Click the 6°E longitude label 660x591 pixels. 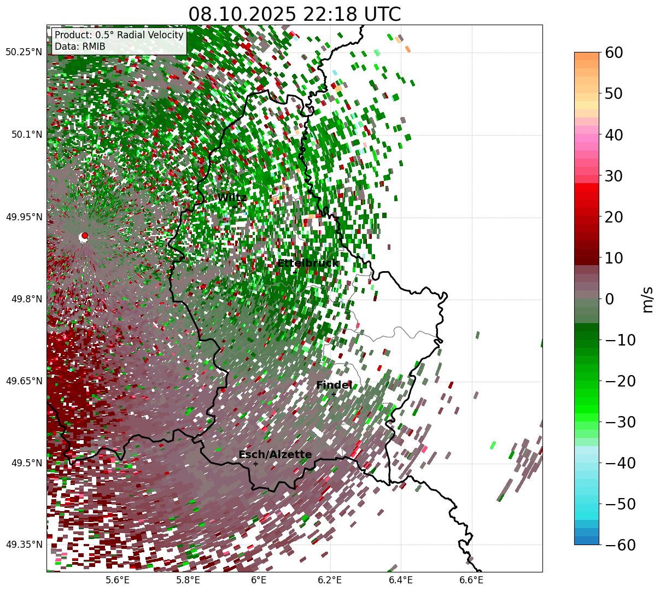259,581
